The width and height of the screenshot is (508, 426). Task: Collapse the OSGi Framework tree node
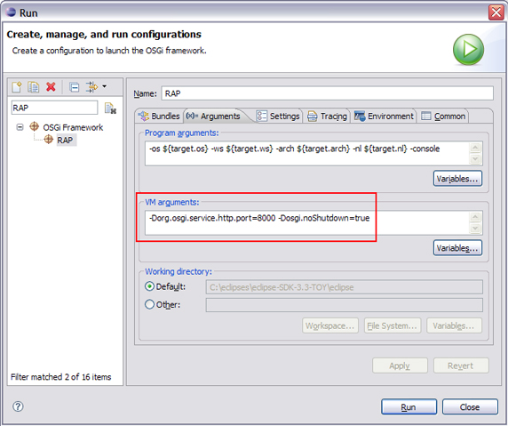(x=20, y=127)
